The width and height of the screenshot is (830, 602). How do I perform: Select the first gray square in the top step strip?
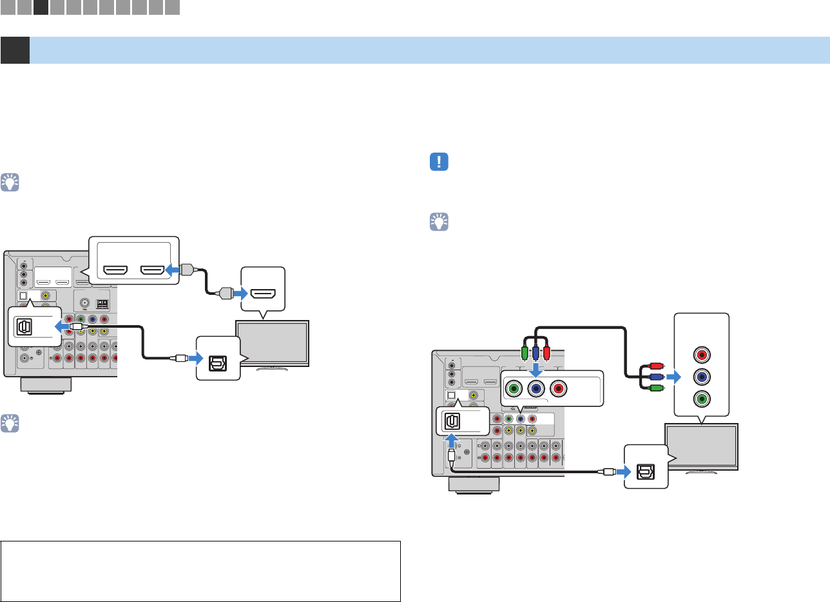click(8, 8)
